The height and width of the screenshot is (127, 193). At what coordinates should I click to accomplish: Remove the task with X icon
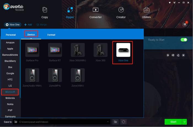183,55
